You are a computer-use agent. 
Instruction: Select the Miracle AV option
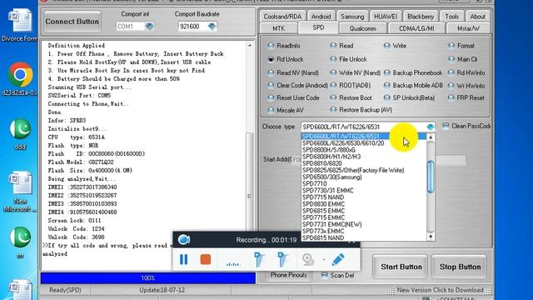[286, 110]
